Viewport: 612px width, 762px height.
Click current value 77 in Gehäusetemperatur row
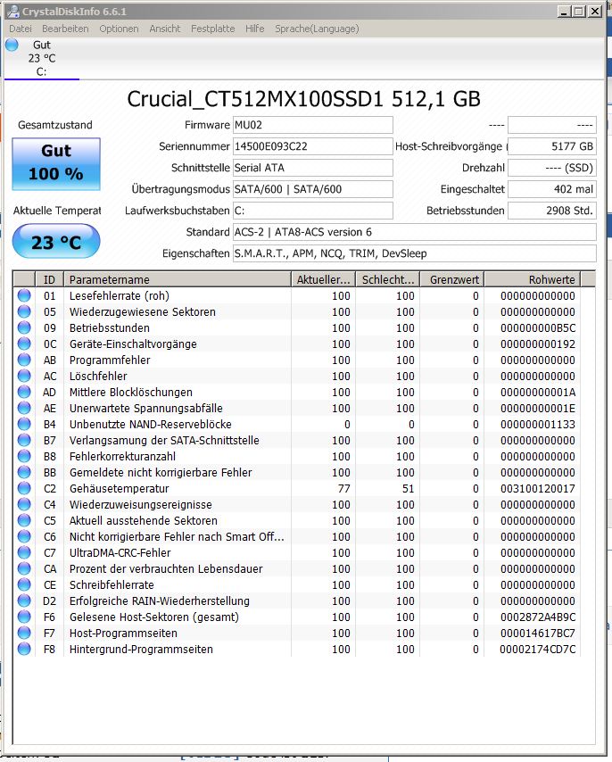343,488
